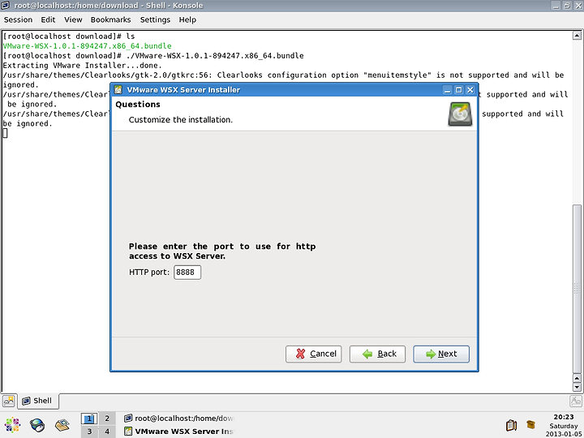Launch the mail pencil icon in panel
The width and height of the screenshot is (584, 438).
[62, 424]
